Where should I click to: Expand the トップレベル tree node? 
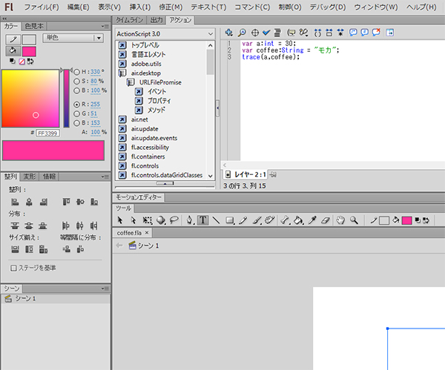click(122, 45)
